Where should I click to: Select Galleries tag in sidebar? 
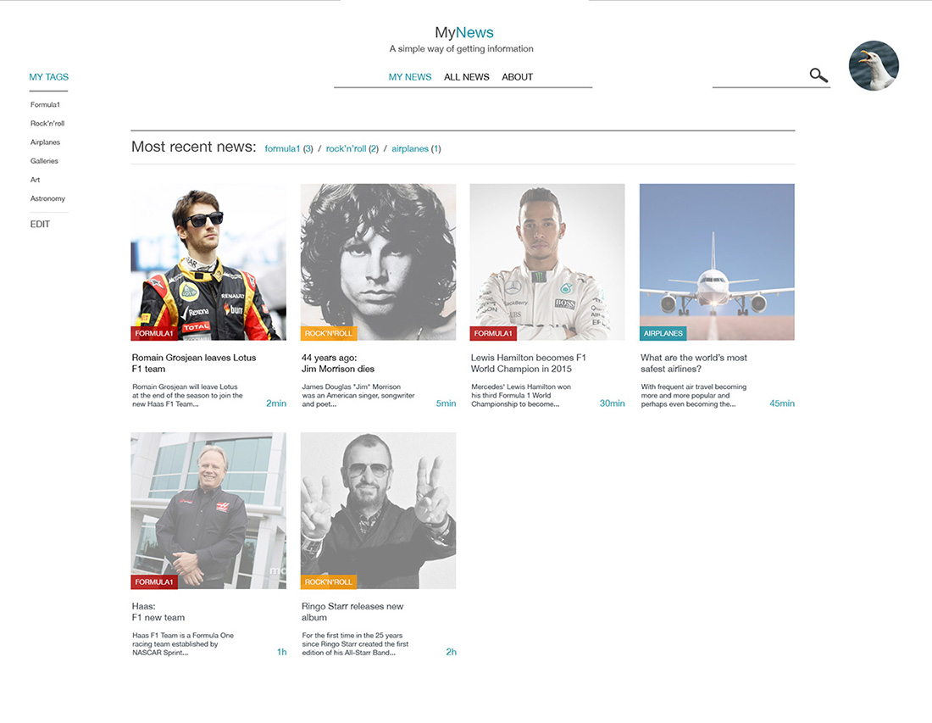44,161
